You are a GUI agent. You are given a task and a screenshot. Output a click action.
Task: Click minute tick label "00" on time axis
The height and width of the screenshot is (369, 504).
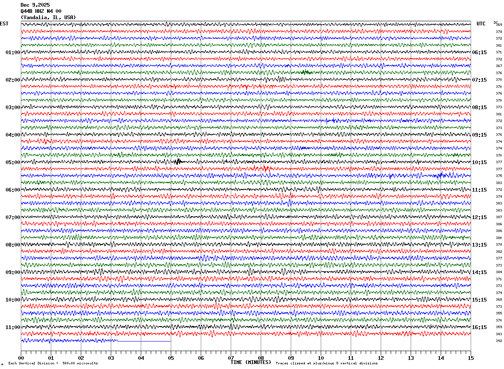21,358
